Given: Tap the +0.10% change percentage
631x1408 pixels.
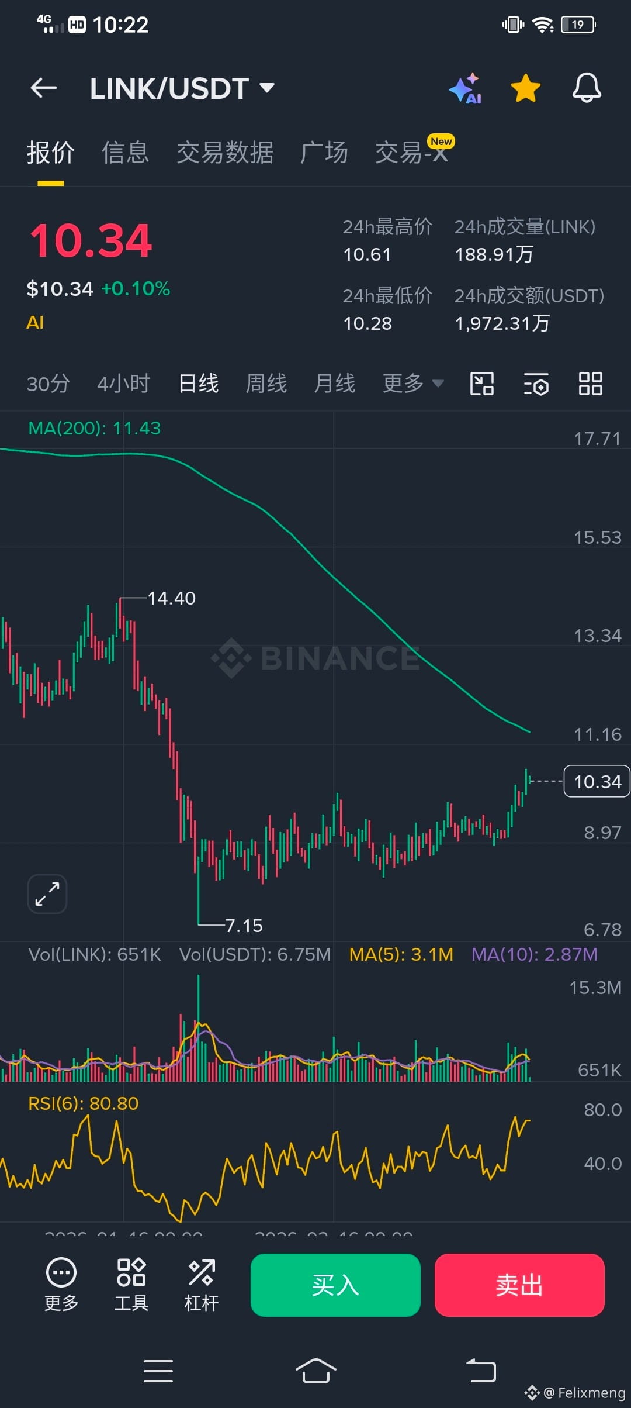Looking at the screenshot, I should pos(136,288).
